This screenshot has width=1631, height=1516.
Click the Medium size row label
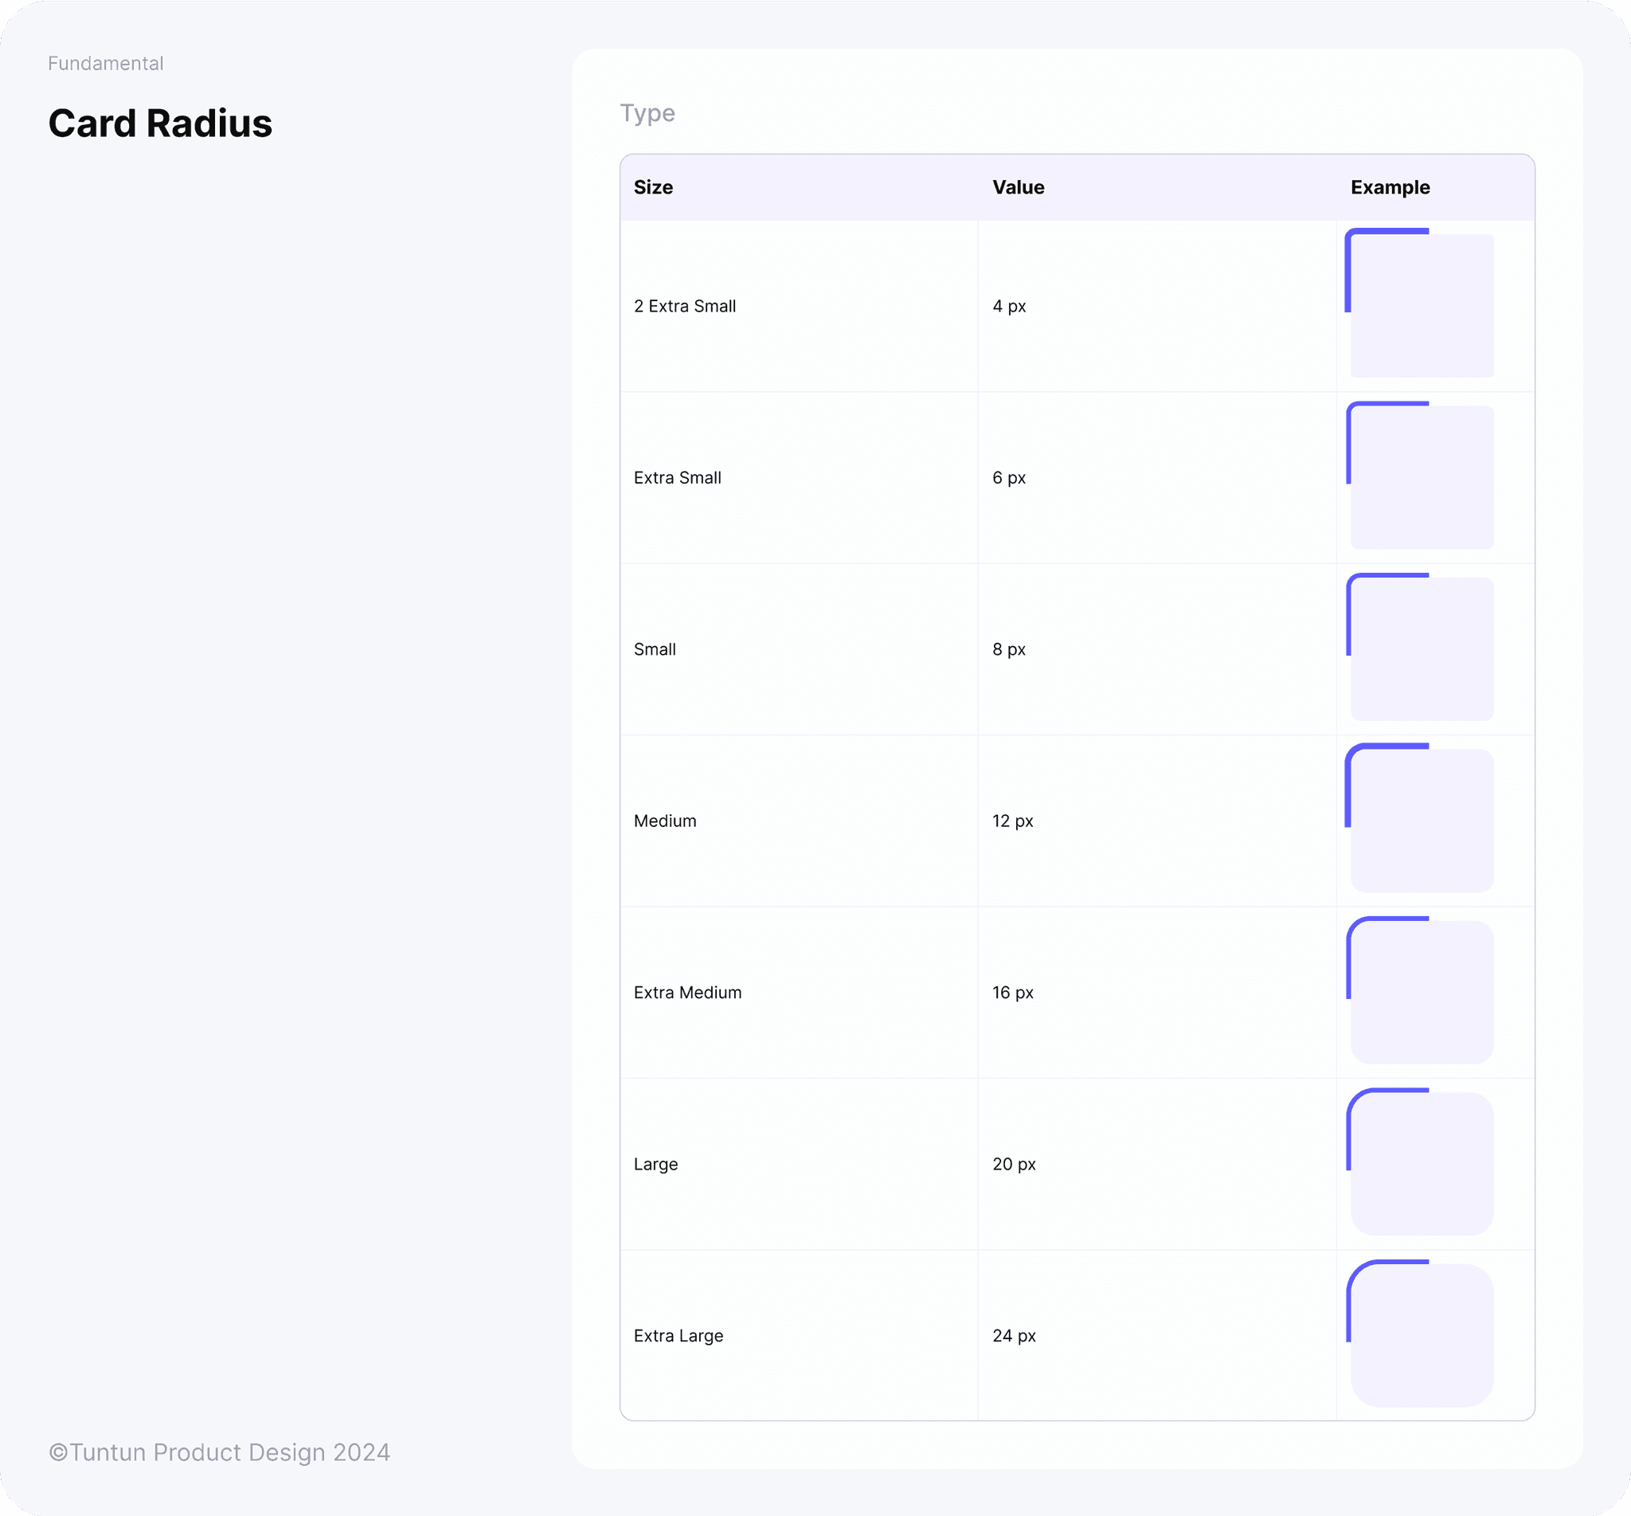pos(665,821)
